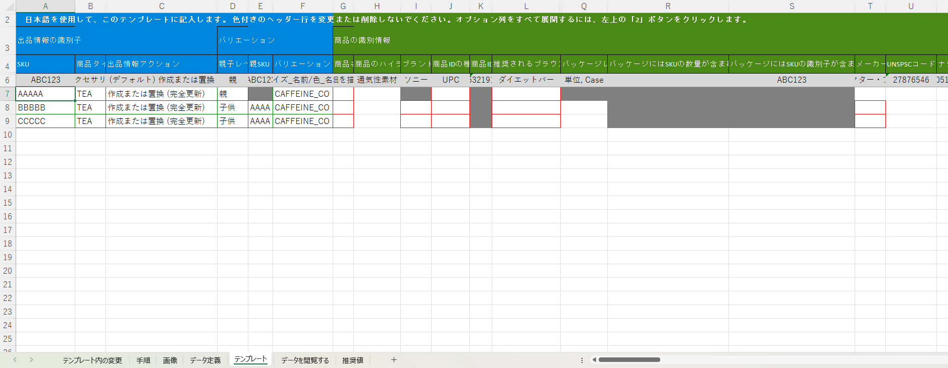948x368 pixels.
Task: Click the メーカー header cell in column T
Action: tap(870, 64)
